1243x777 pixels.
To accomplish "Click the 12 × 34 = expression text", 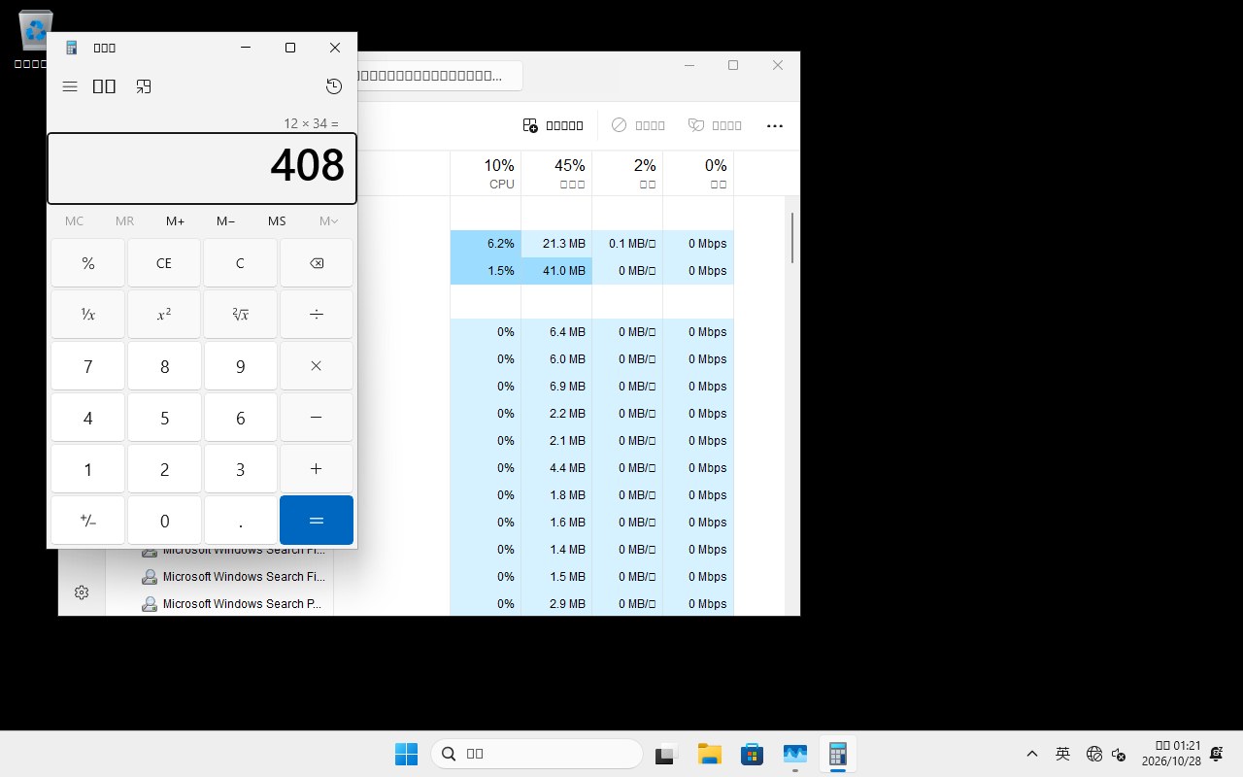I will (x=311, y=123).
